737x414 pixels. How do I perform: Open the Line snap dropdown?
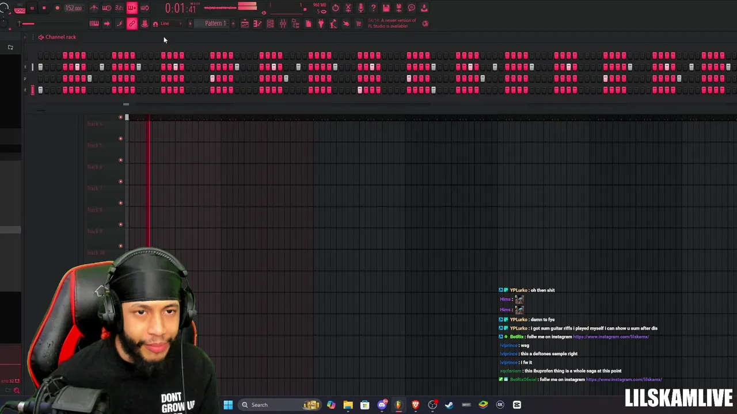tap(171, 24)
